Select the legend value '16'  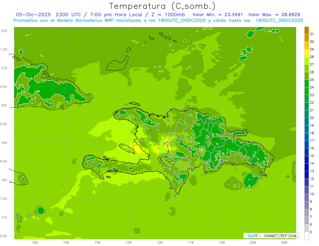pos(312,148)
